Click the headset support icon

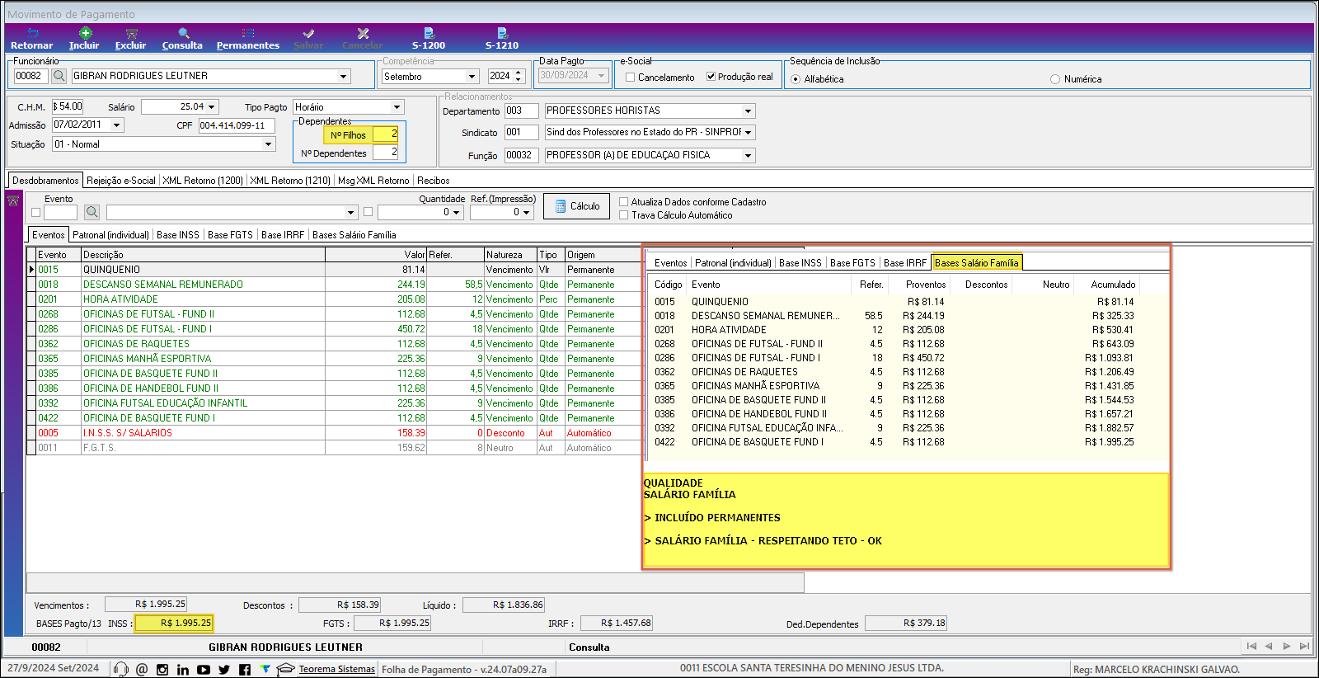pyautogui.click(x=121, y=669)
